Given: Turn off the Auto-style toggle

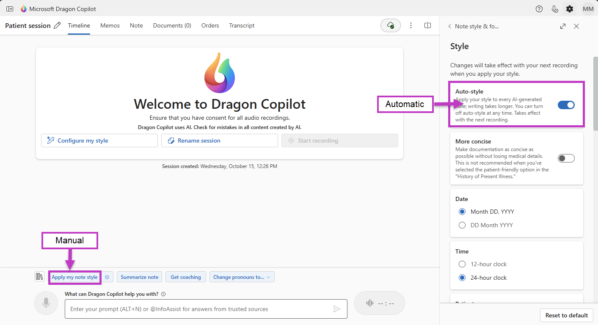Looking at the screenshot, I should click(566, 105).
